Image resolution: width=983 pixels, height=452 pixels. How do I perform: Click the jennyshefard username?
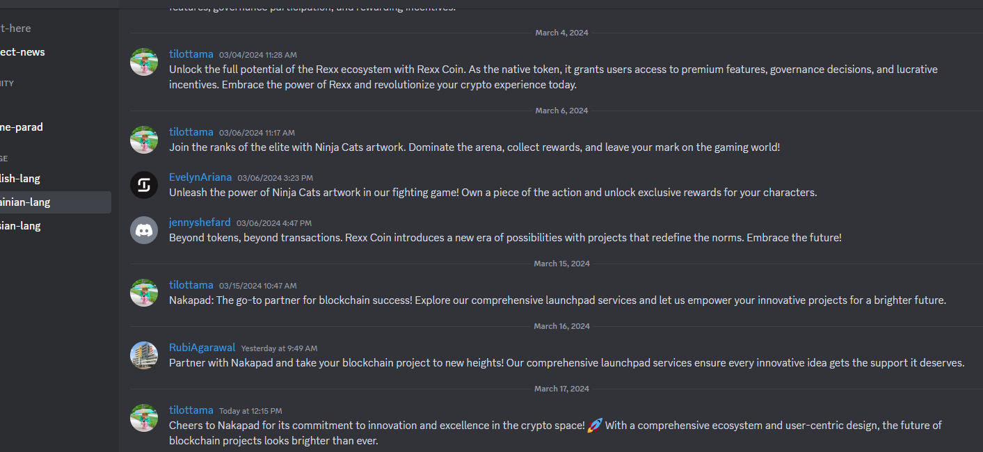click(200, 223)
